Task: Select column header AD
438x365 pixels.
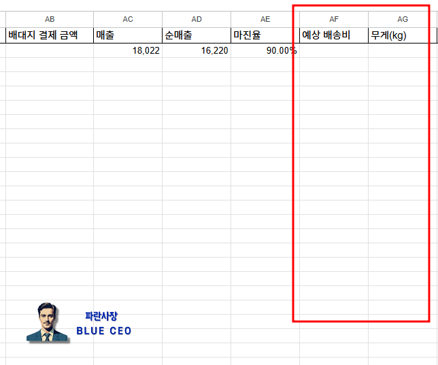Action: tap(197, 19)
